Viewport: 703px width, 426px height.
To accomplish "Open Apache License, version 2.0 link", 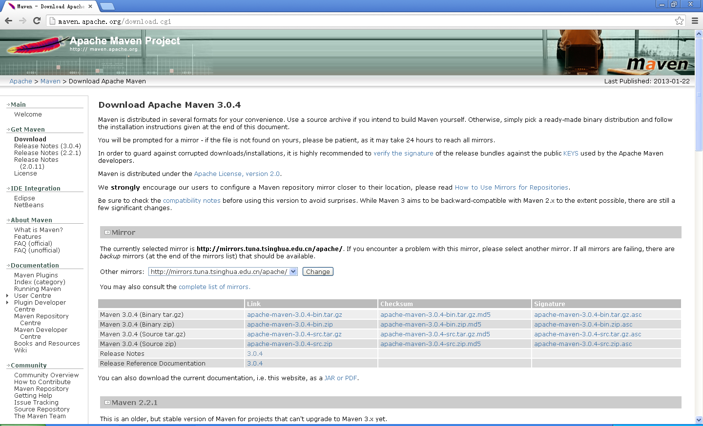I will [237, 174].
